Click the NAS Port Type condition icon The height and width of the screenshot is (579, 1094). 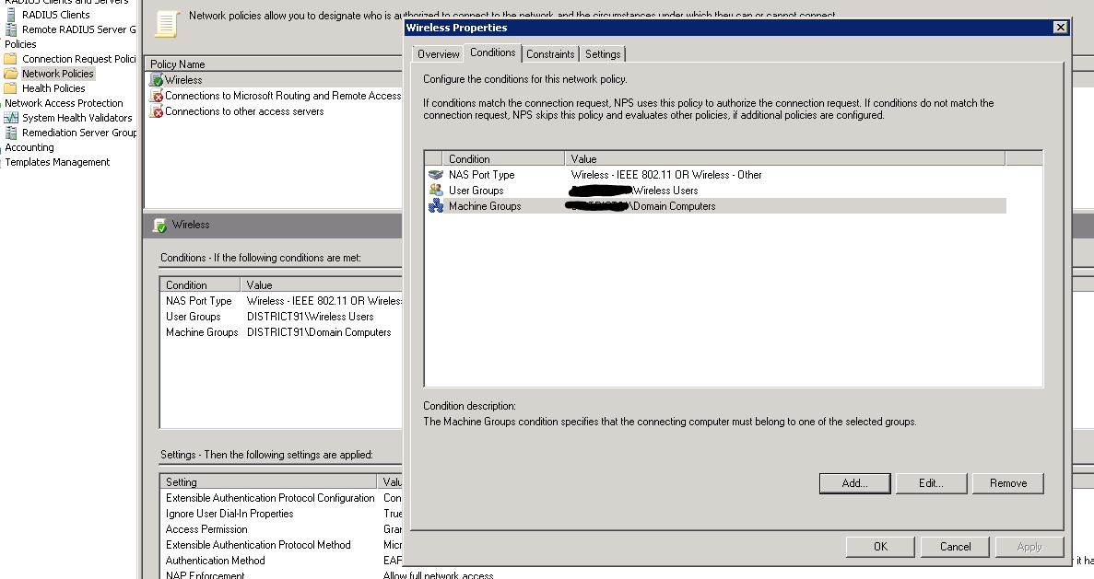[x=435, y=174]
